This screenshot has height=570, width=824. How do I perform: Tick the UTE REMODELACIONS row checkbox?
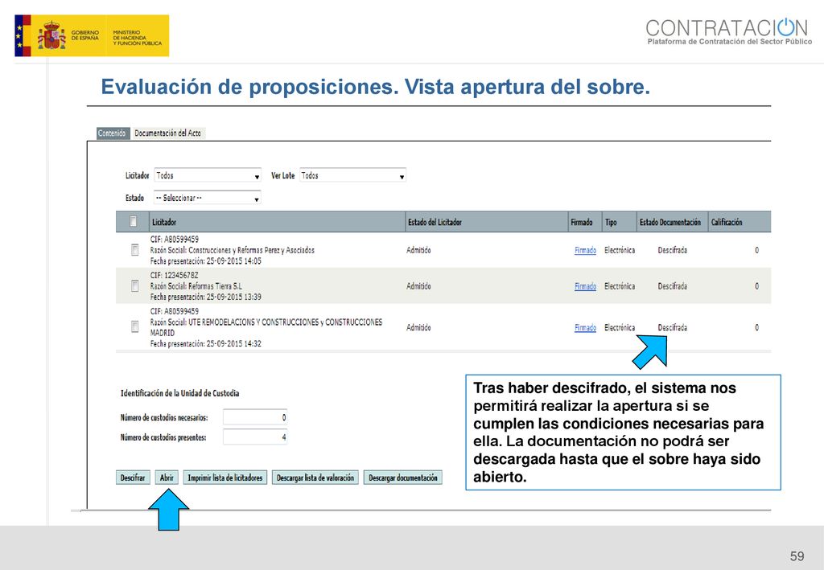[134, 326]
